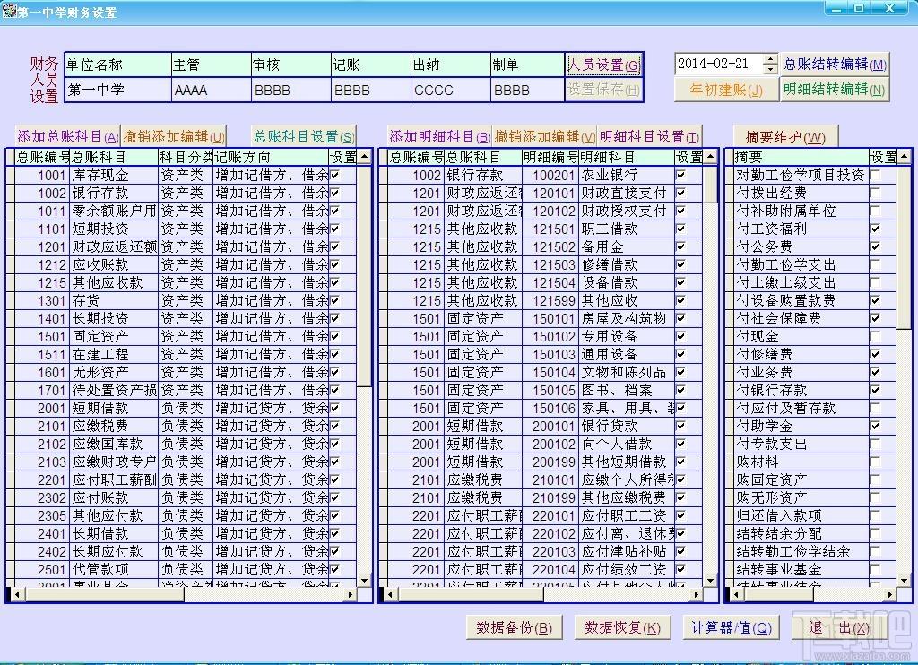Click 撤销添加编辑(V) button
Screen dimensions: 918x665
pyautogui.click(x=544, y=137)
